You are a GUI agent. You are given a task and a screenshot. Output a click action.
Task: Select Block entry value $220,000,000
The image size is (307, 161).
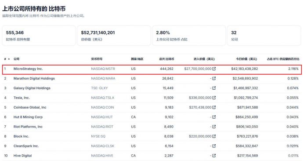(200, 136)
